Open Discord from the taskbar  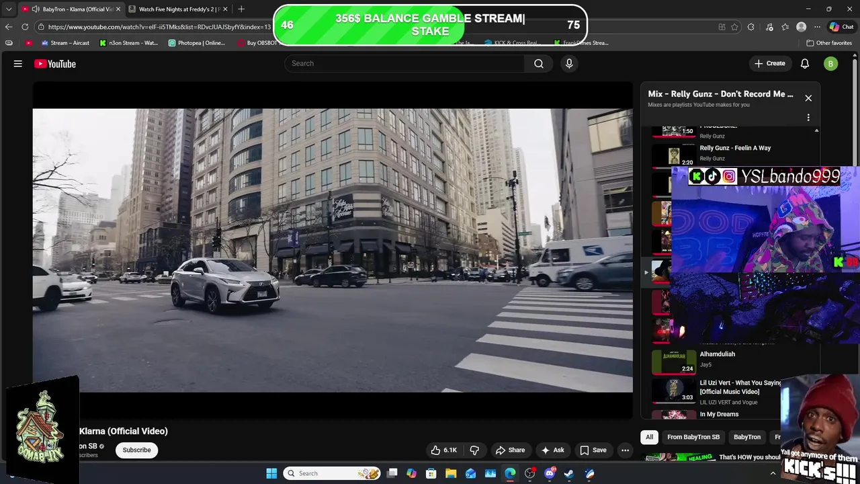[x=550, y=473]
